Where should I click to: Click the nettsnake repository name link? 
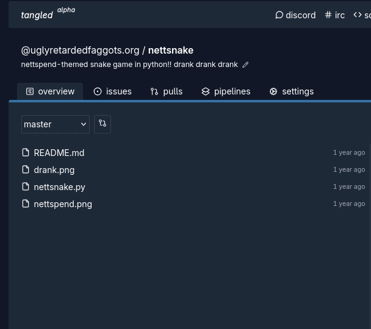170,50
